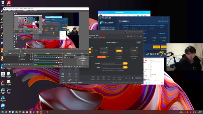The width and height of the screenshot is (203, 114).
Task: Pop out the OBS Sources dock panel
Action: click(x=32, y=53)
